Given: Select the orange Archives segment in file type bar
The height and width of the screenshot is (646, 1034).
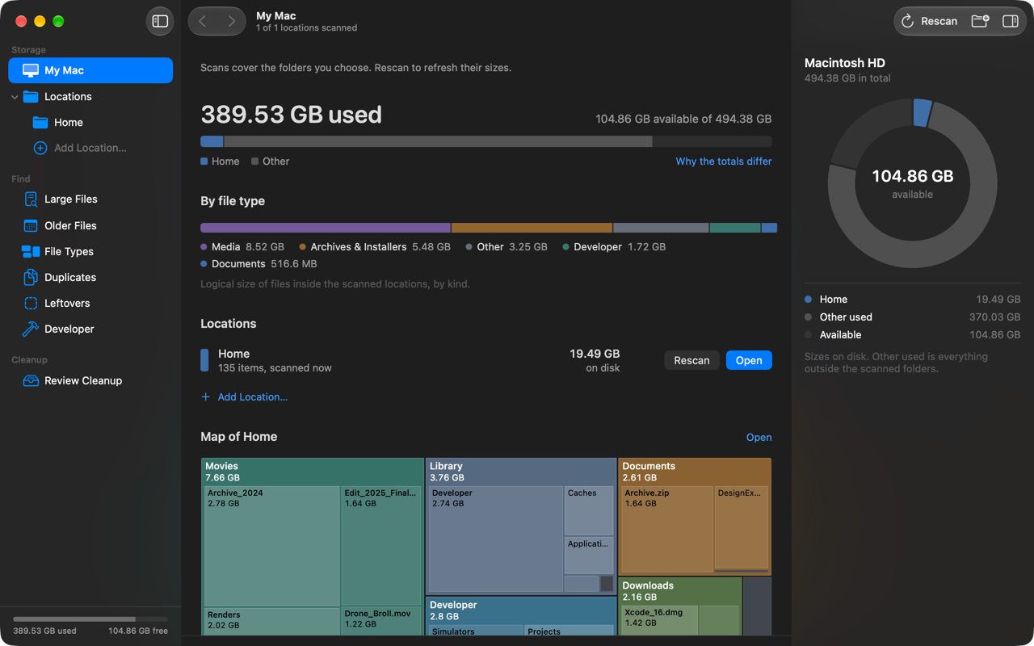Looking at the screenshot, I should [532, 228].
